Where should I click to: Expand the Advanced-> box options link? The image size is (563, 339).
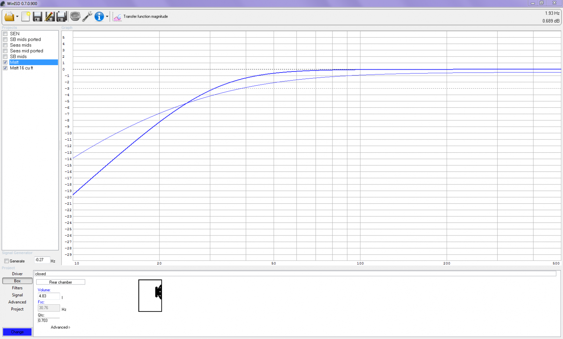coord(61,327)
